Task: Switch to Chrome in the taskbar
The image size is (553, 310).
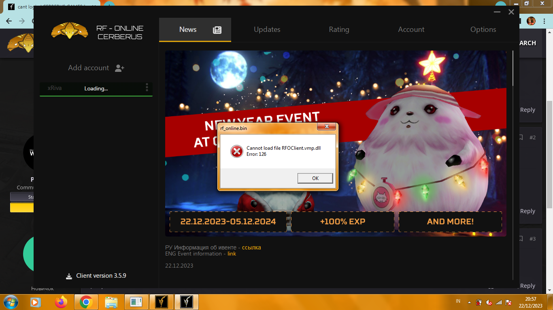Action: [86, 302]
